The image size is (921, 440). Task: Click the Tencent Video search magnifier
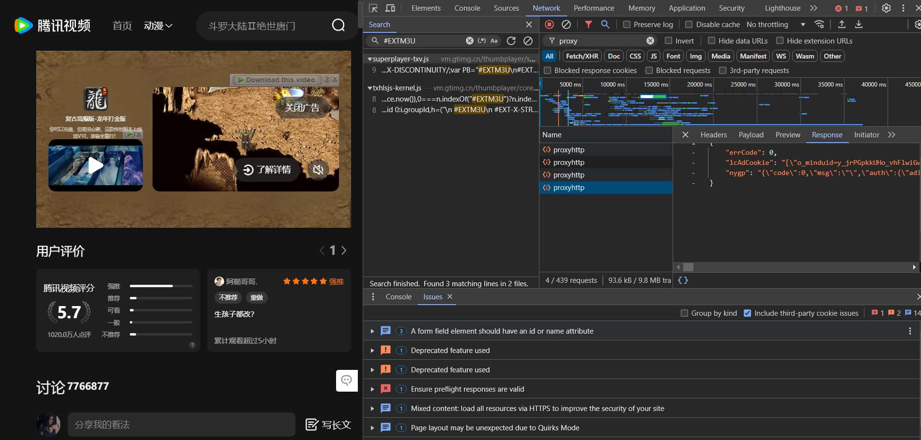(338, 25)
